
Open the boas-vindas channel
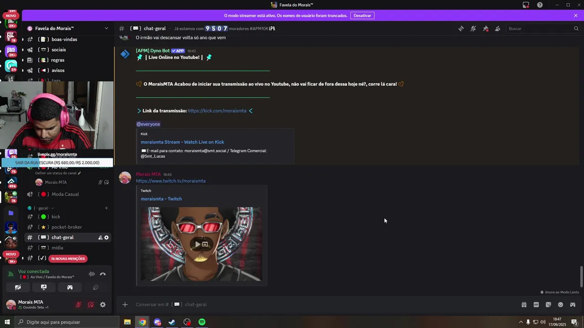tap(64, 39)
